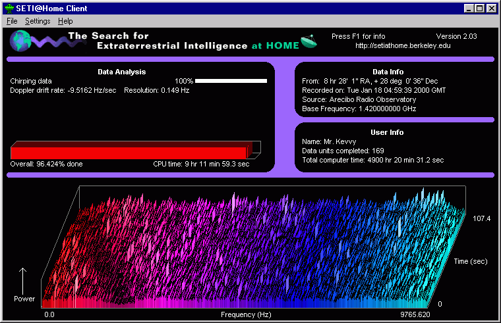Click the Press F1 for info text

tap(357, 36)
